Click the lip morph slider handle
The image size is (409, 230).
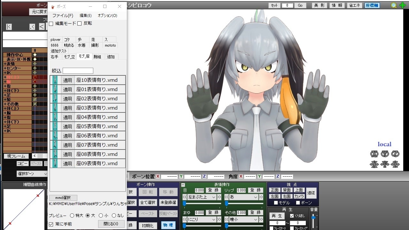(x=226, y=203)
